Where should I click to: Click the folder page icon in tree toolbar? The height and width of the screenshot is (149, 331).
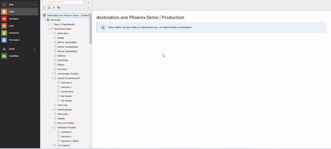tap(58, 8)
